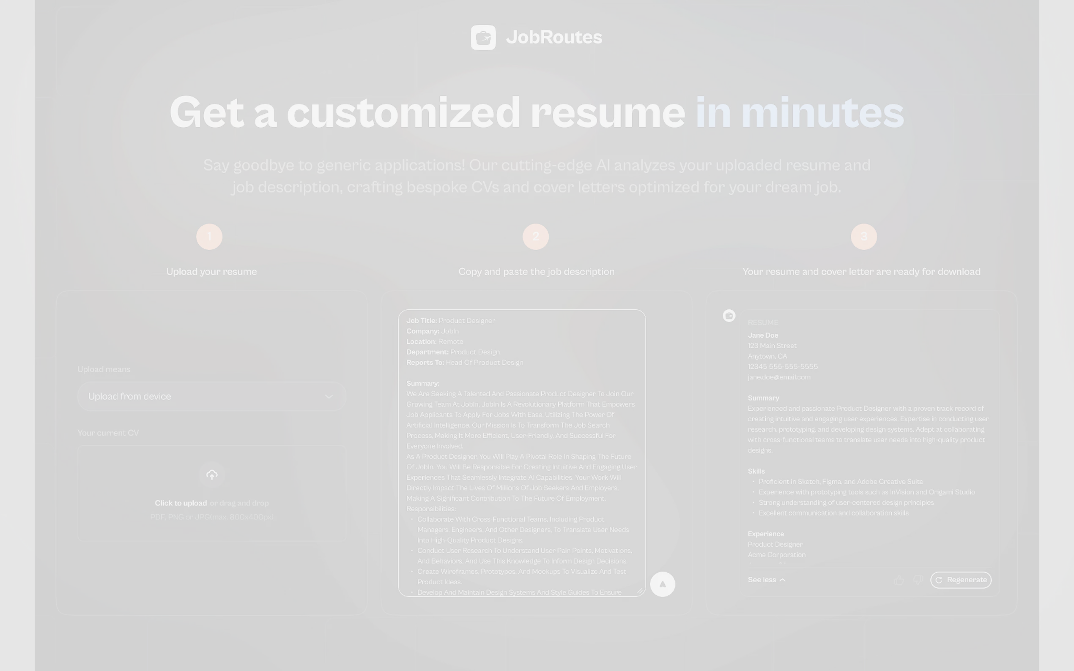Image resolution: width=1074 pixels, height=671 pixels.
Task: Click the cloud upload icon
Action: [212, 475]
